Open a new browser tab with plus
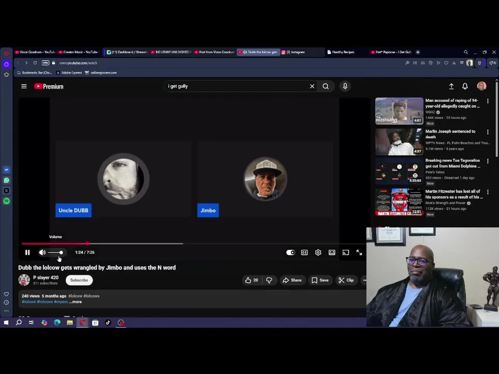Viewport: 499px width, 374px height. [418, 52]
